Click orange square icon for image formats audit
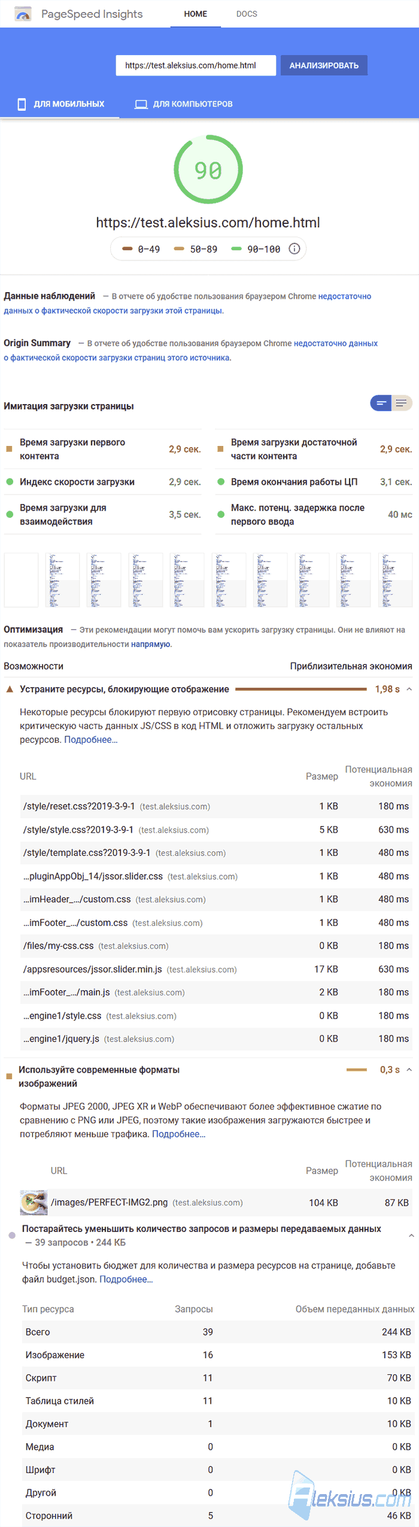 tap(9, 1076)
